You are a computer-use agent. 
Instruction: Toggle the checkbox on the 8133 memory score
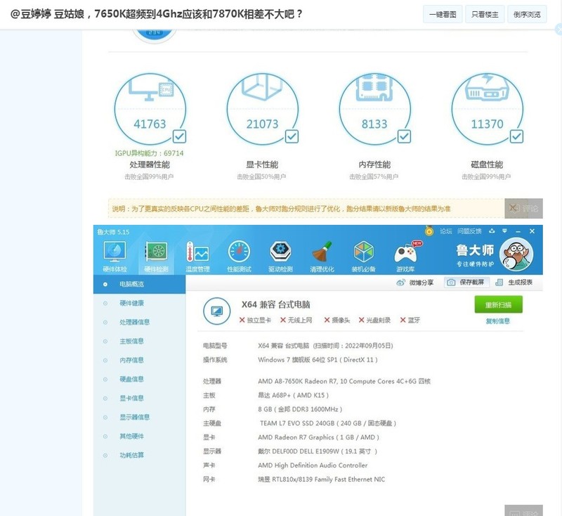tap(405, 136)
